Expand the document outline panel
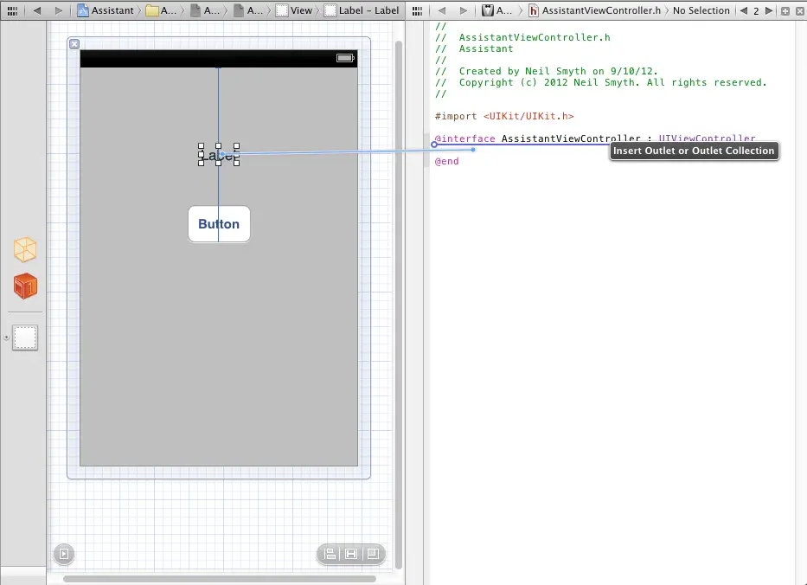The width and height of the screenshot is (807, 585). [x=63, y=554]
